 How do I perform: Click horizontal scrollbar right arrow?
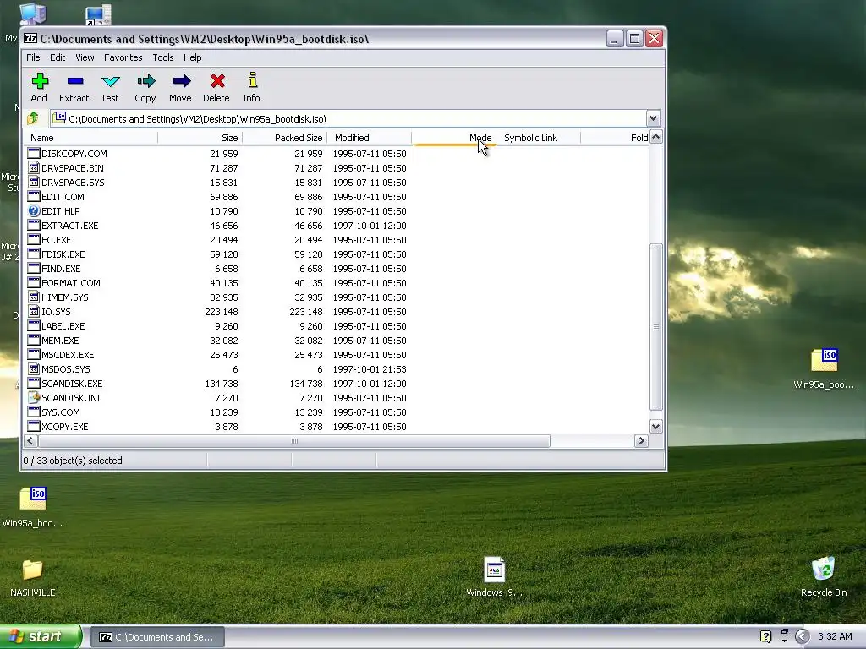(x=641, y=440)
